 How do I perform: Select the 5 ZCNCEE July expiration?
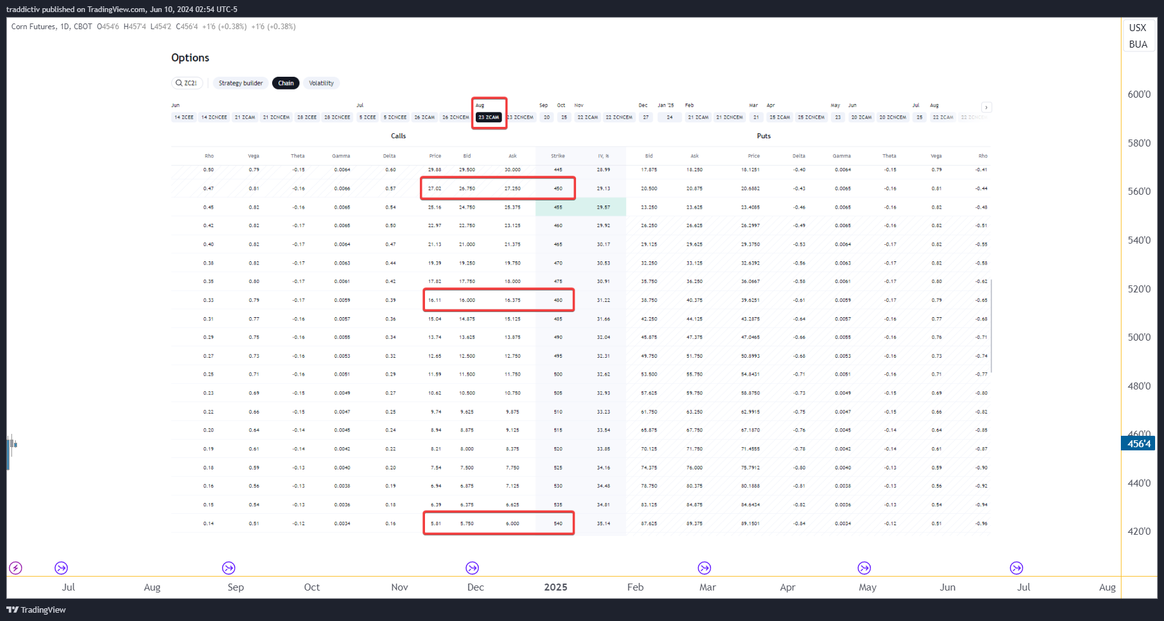tap(395, 117)
